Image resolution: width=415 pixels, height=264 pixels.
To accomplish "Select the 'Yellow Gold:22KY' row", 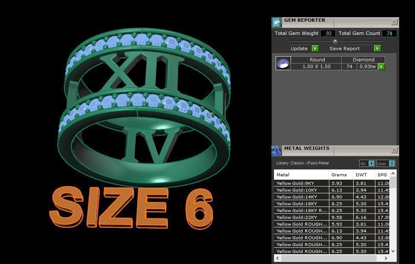I will [331, 217].
